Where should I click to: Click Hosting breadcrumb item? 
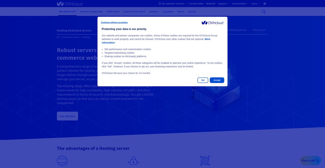(x=86, y=37)
